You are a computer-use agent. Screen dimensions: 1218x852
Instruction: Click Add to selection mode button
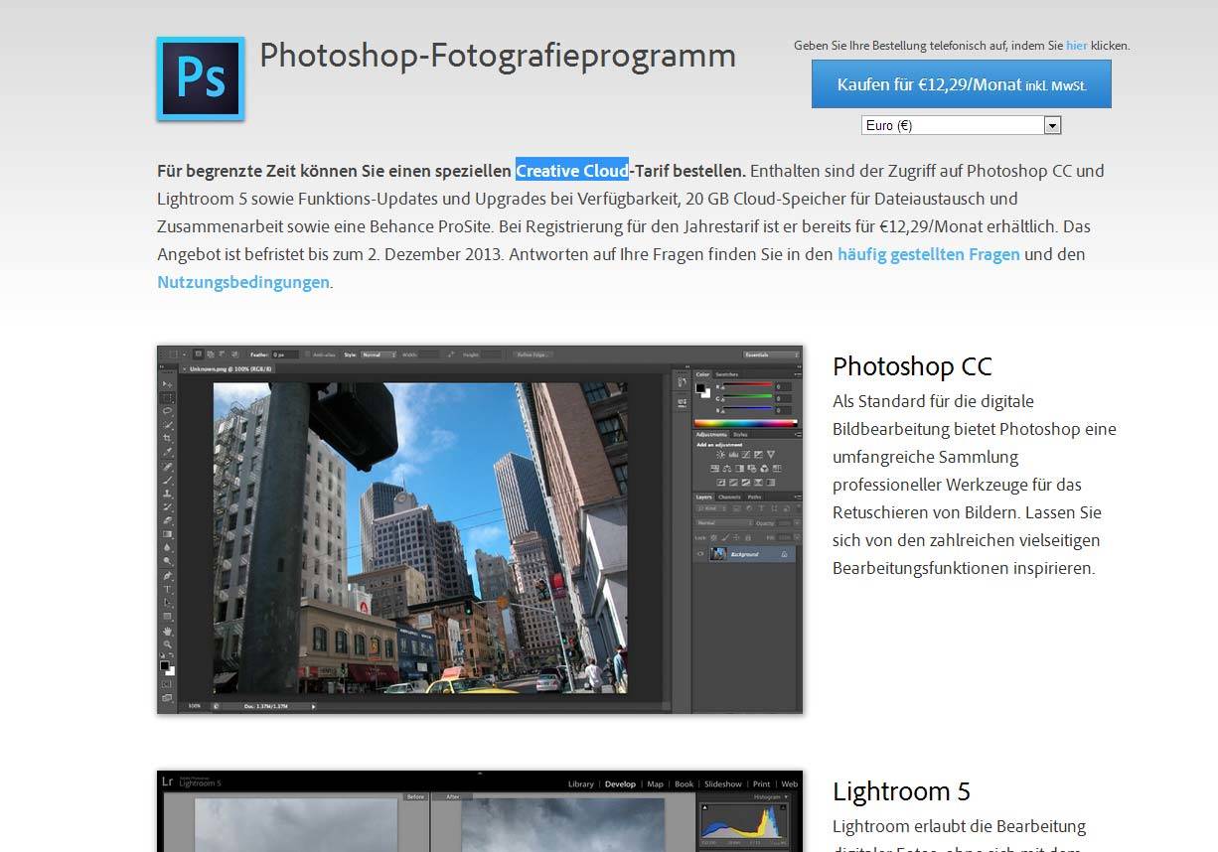[x=211, y=354]
